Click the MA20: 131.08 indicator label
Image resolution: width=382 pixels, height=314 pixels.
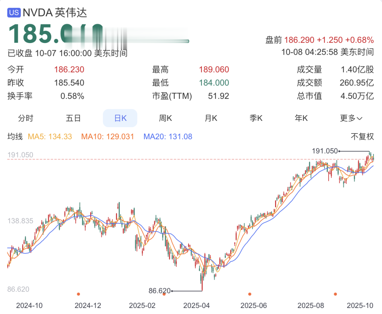168,136
